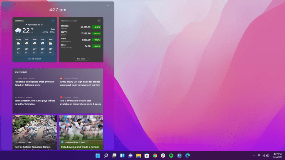Open Army, Navy, IAF drones story

[x=80, y=83]
